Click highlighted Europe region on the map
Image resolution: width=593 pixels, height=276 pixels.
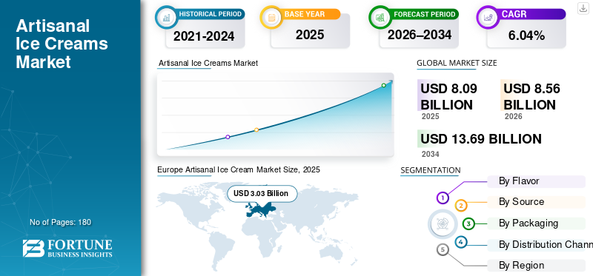(261, 209)
